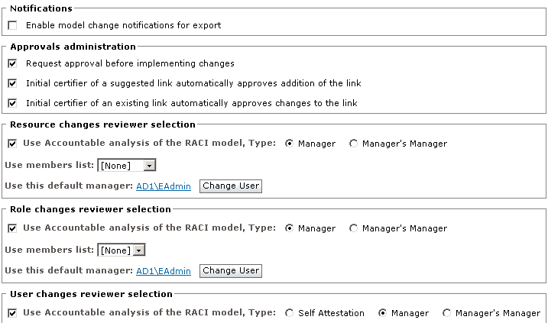This screenshot has width=548, height=323.
Task: Toggle initial certifier of existing link auto-approval
Action: [12, 102]
